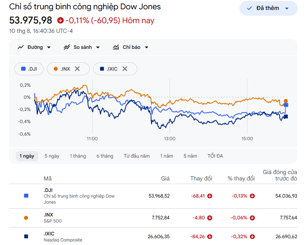
Task: Switch to the 5 ngày range tab
Action: coord(52,156)
